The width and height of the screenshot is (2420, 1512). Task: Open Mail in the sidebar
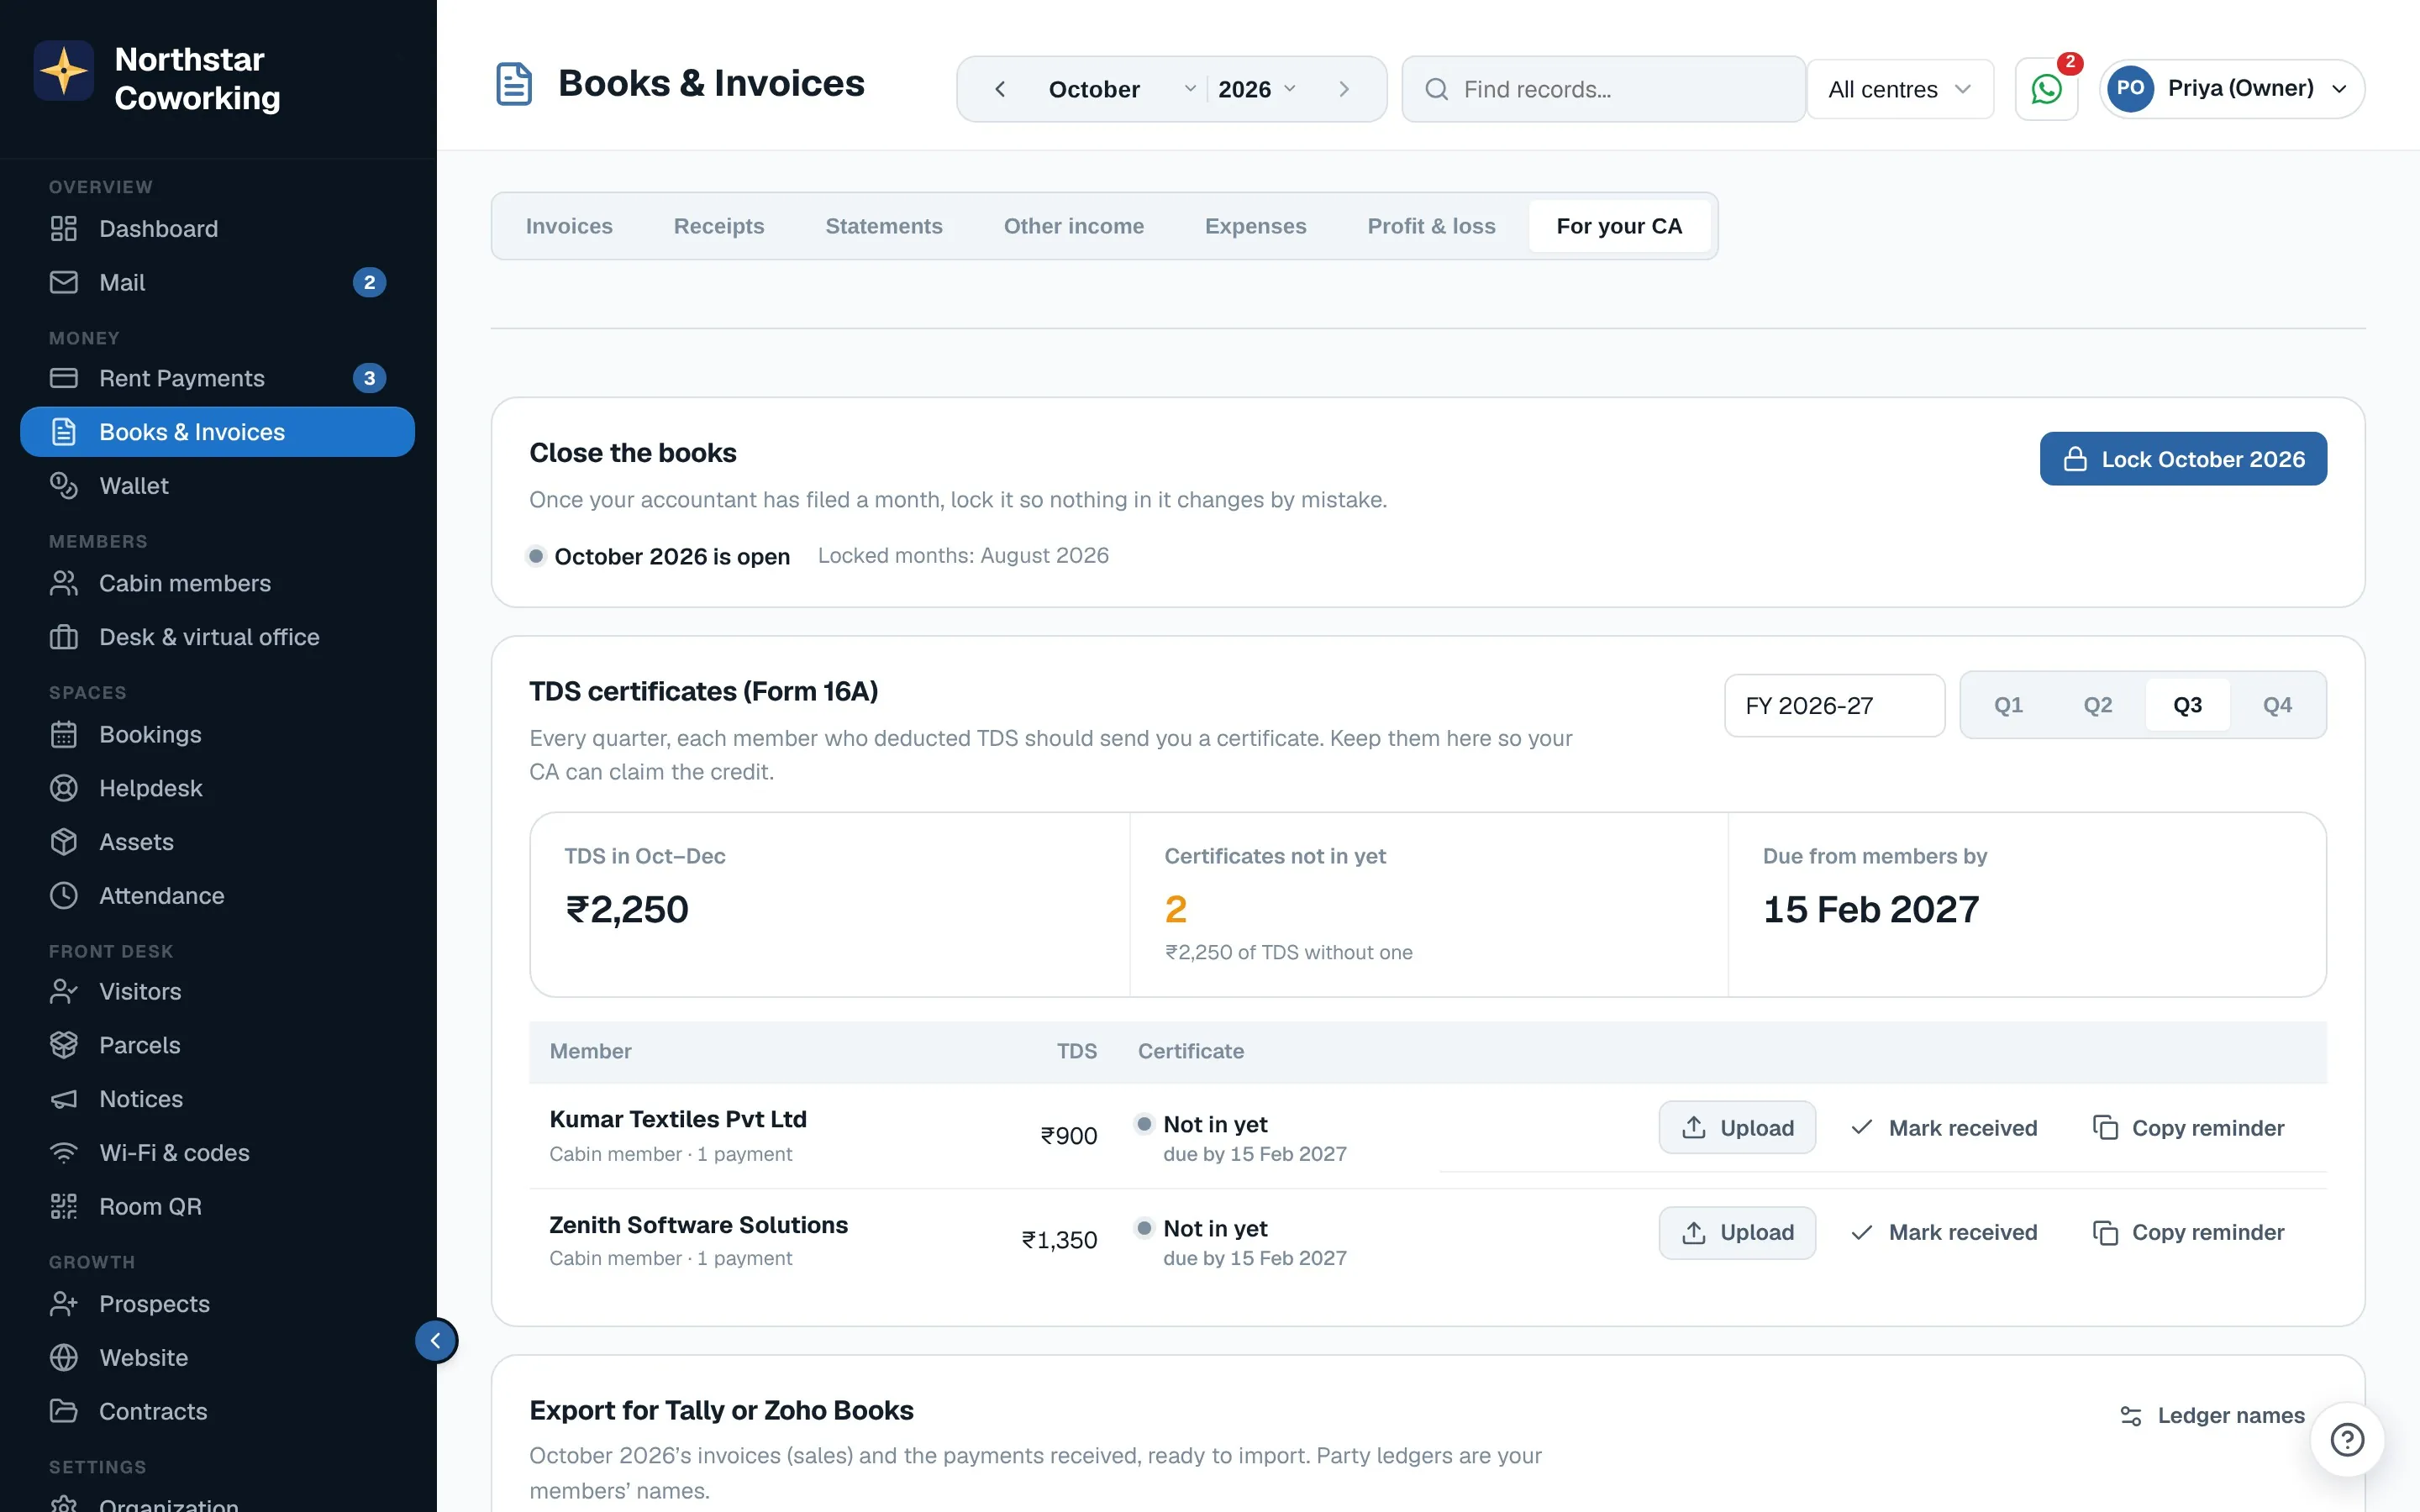217,282
